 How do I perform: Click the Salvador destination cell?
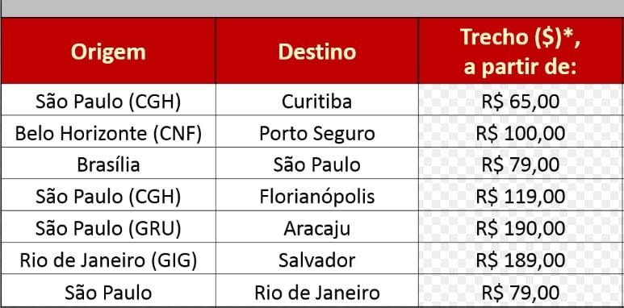click(317, 258)
